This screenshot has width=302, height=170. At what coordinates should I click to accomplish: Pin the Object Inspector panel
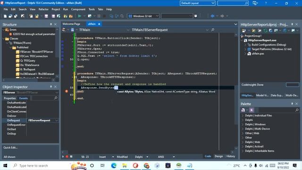[51, 87]
